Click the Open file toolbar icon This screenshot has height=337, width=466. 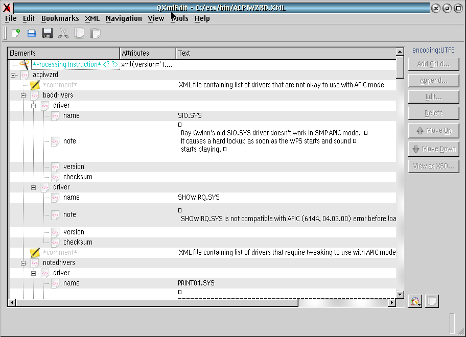(x=31, y=34)
